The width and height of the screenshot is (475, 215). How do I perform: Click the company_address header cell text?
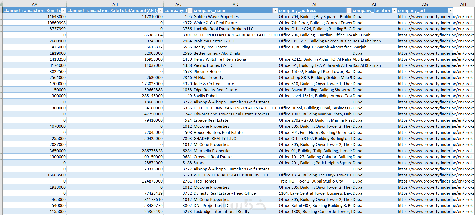[x=297, y=10]
